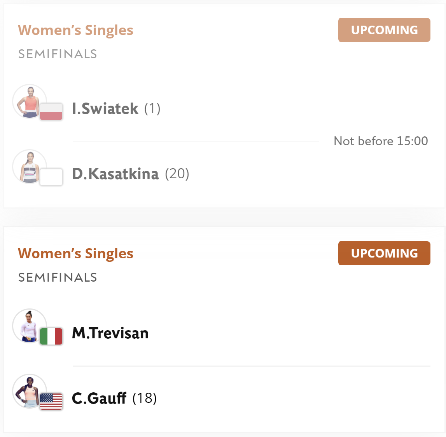
Task: Select the second Women's Singles heading
Action: pyautogui.click(x=76, y=253)
